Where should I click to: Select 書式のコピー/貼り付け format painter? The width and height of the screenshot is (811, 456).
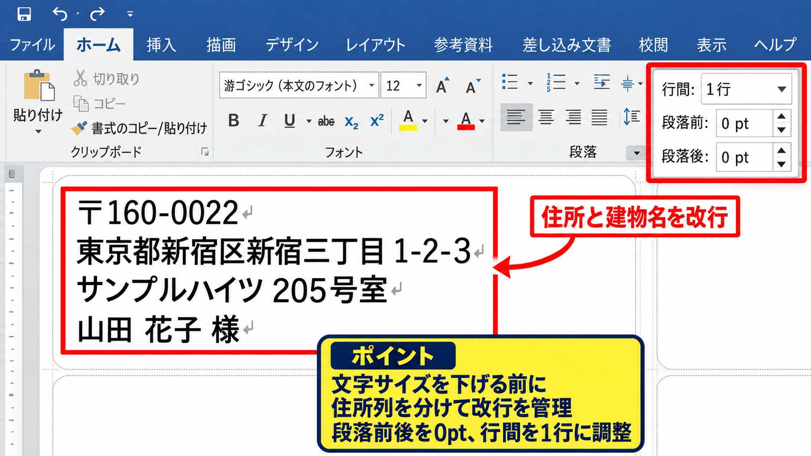(139, 128)
